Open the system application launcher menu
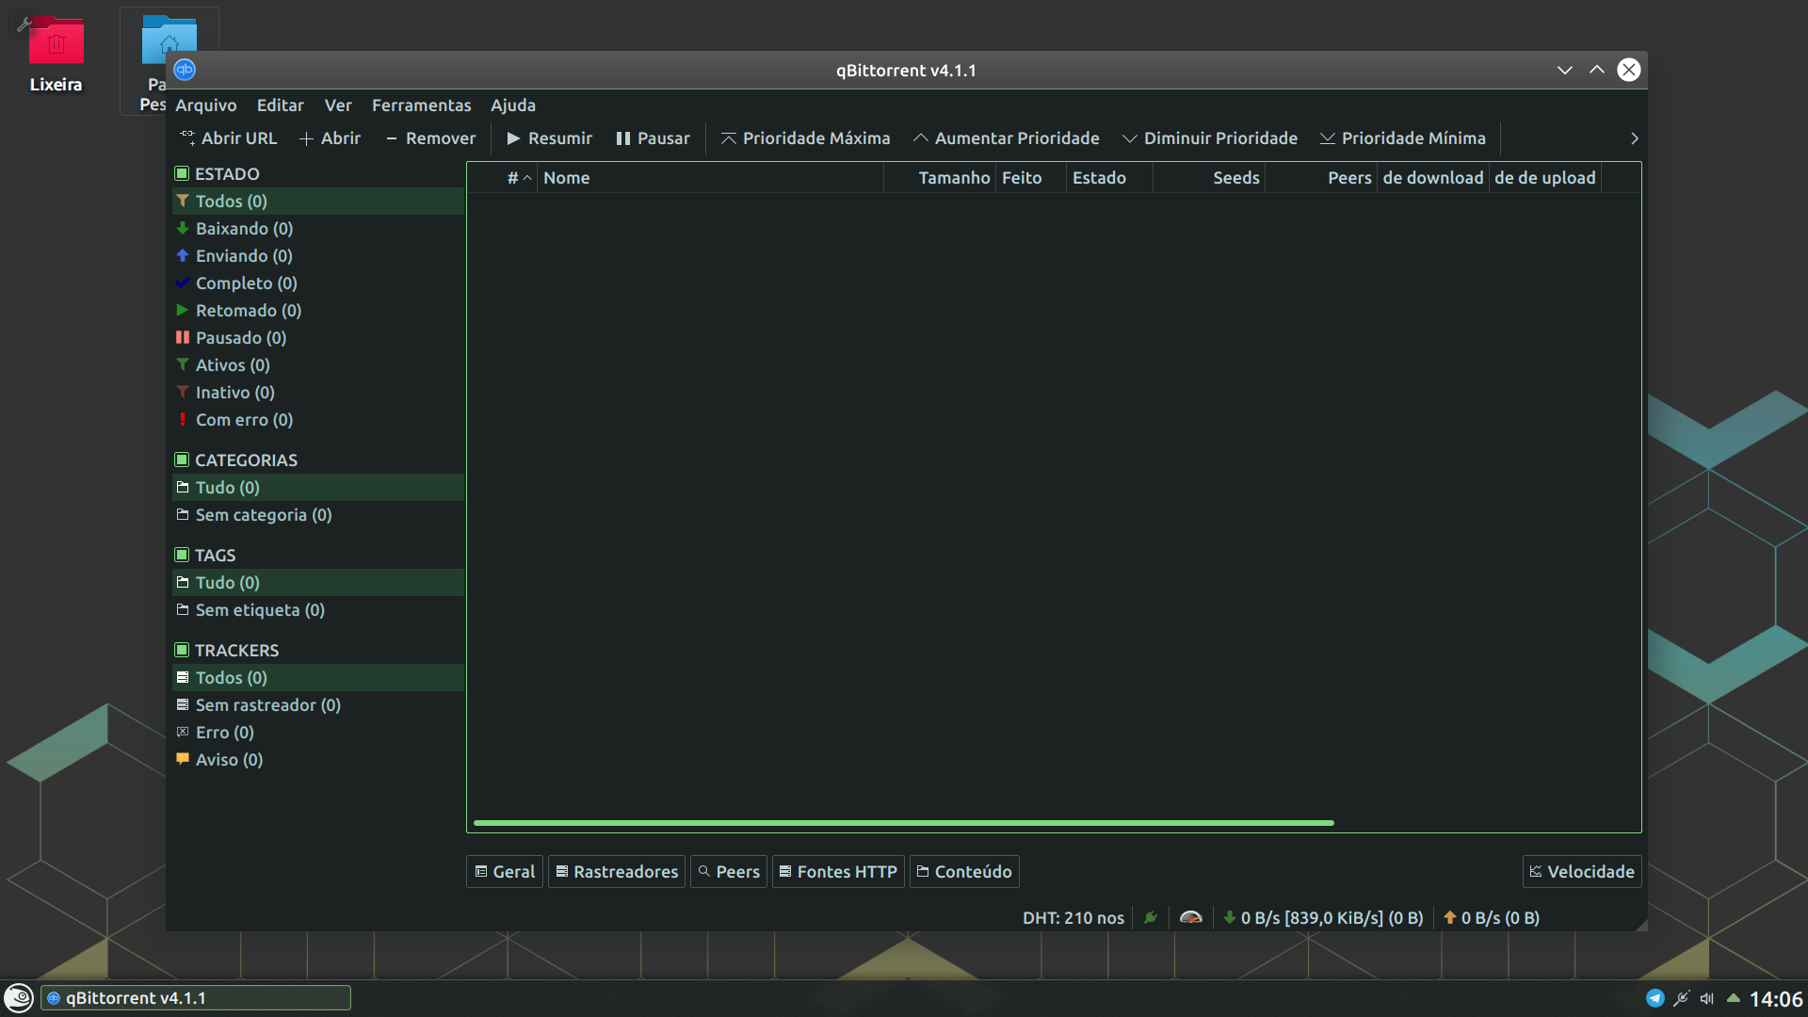Viewport: 1808px width, 1017px height. 19,998
